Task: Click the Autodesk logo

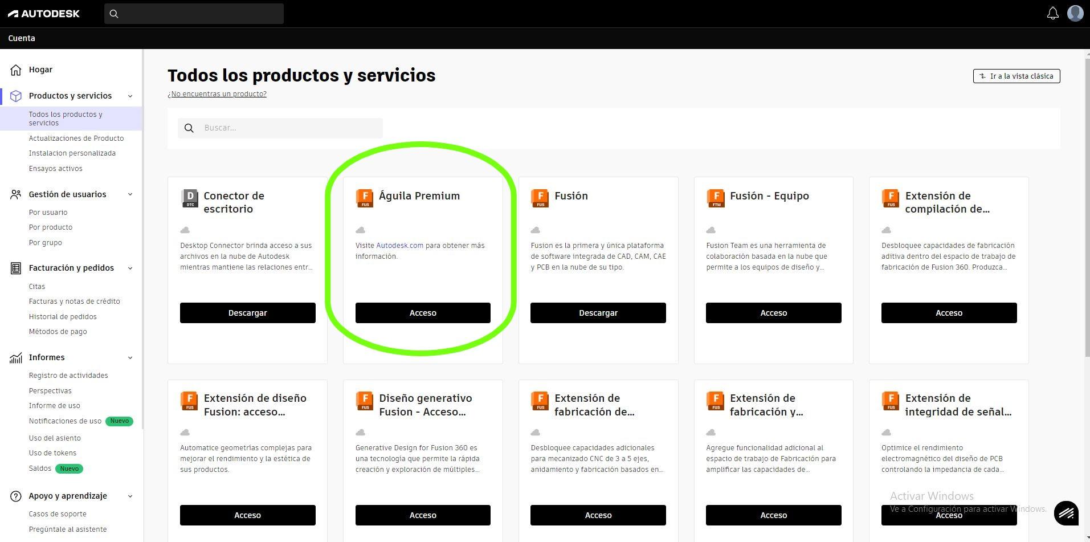Action: point(44,13)
